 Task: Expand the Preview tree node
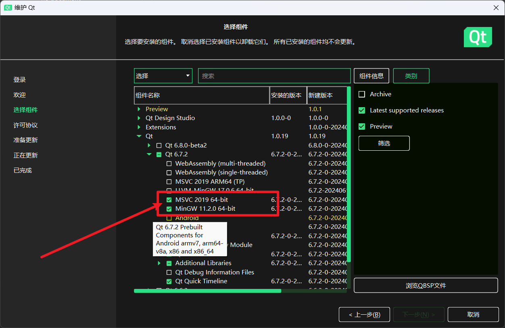139,109
